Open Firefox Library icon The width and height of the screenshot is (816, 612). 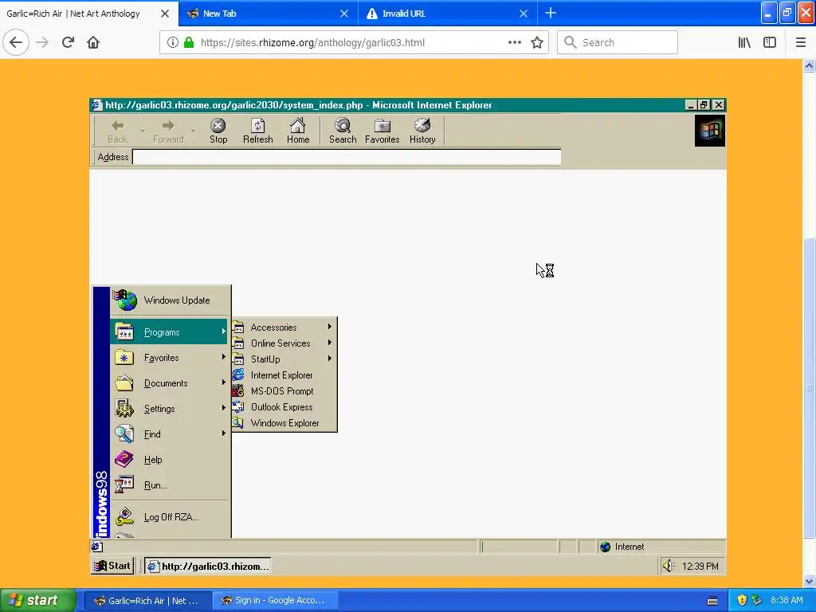coord(744,43)
